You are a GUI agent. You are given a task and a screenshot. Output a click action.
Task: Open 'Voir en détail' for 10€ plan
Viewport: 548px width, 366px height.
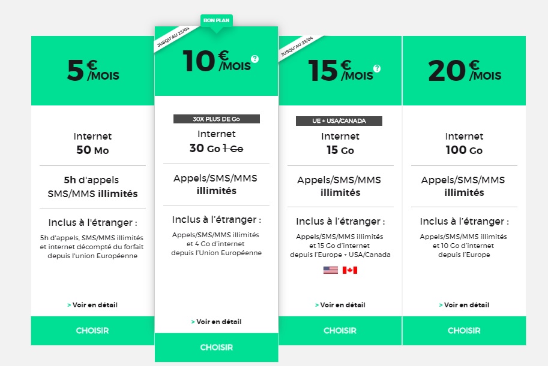[216, 322]
